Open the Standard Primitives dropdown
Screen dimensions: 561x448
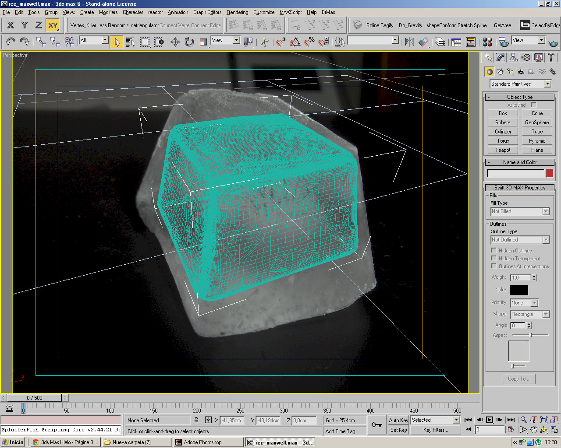click(x=520, y=84)
